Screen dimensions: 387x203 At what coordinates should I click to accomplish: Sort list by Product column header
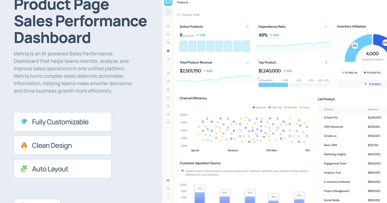(329, 110)
